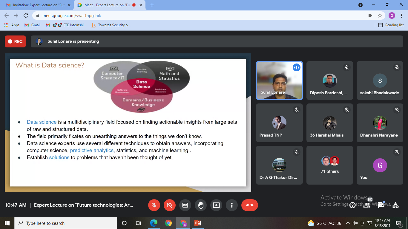The image size is (408, 229).
Task: Click the Windows taskbar search box
Action: tap(66, 223)
